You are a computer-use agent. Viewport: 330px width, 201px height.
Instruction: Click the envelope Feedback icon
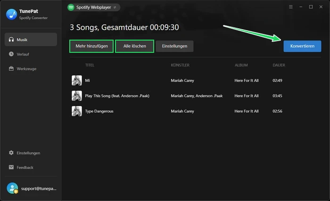(11, 167)
